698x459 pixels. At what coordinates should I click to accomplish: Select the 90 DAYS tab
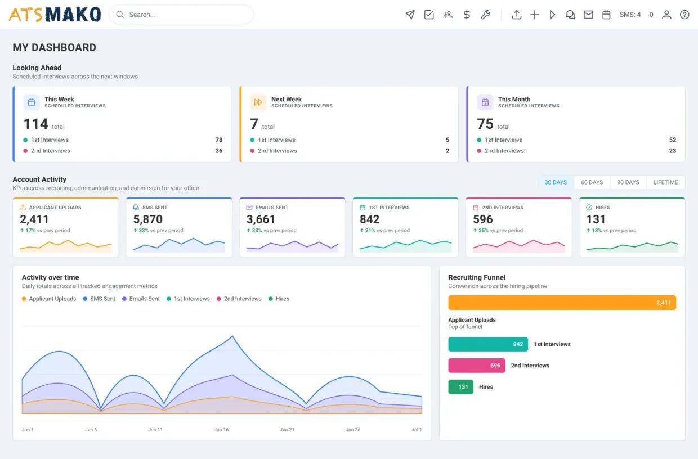(628, 182)
